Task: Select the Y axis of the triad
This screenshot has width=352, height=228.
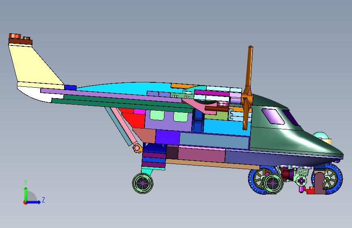Action: click(x=26, y=191)
